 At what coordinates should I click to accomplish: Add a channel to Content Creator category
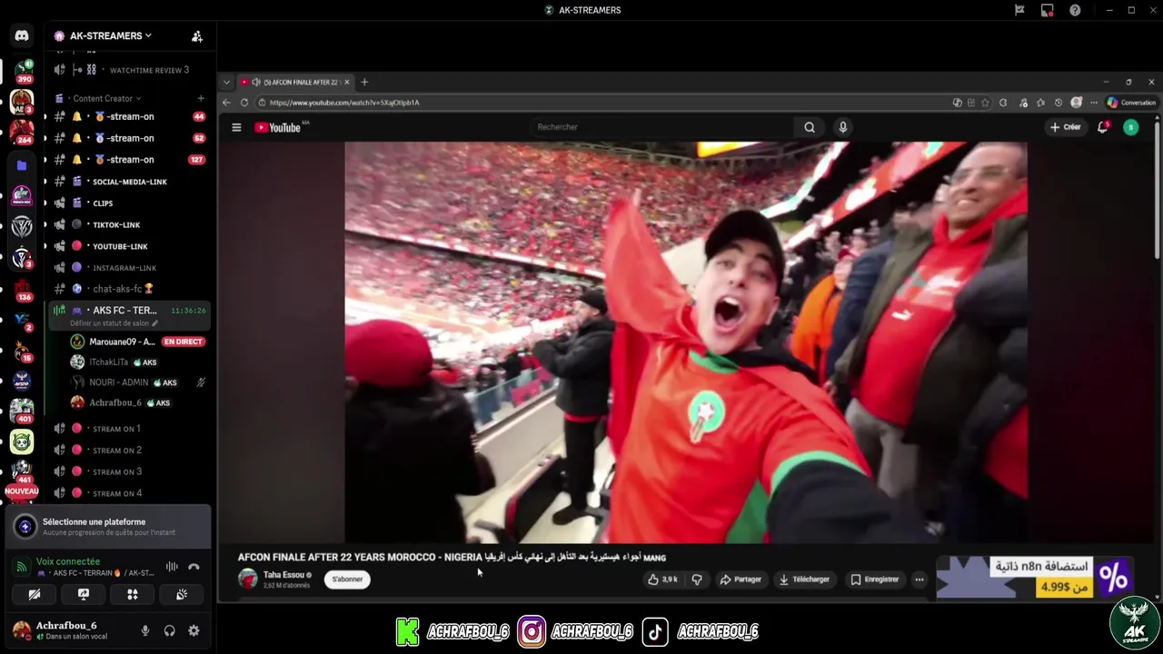tap(201, 98)
